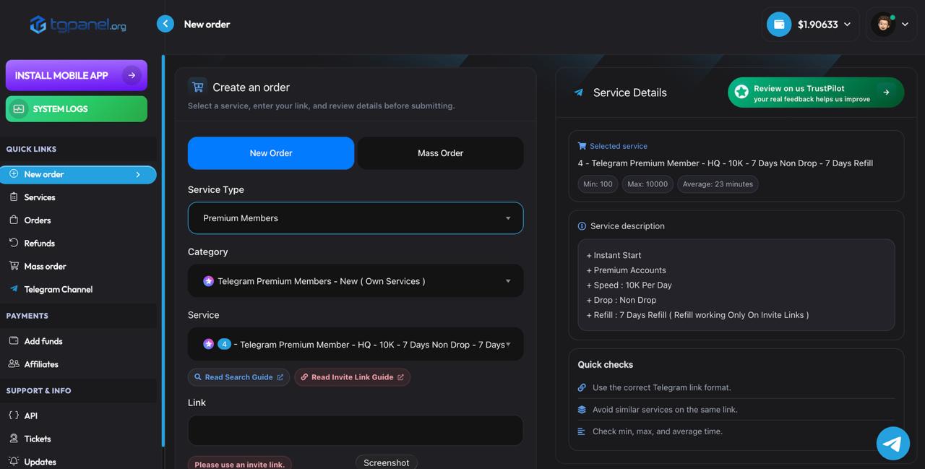
Task: Click the Max: 10000 badge
Action: tap(647, 184)
